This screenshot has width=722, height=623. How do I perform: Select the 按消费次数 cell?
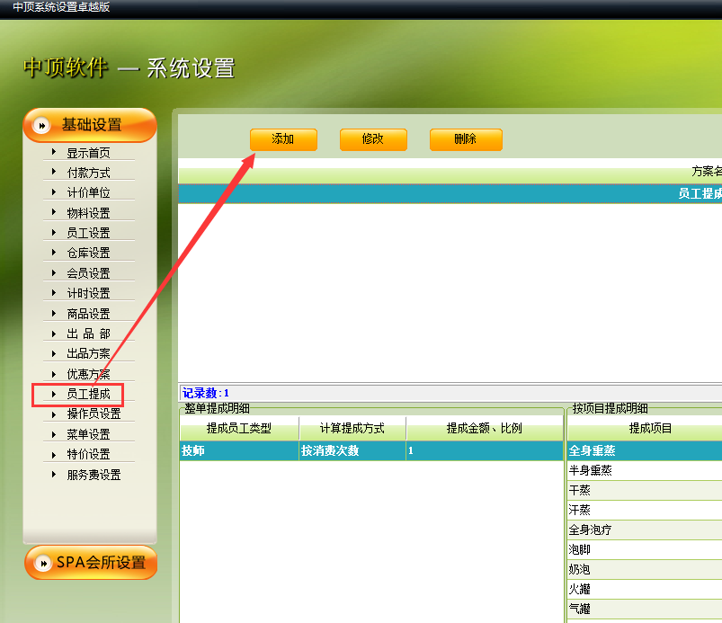(352, 450)
